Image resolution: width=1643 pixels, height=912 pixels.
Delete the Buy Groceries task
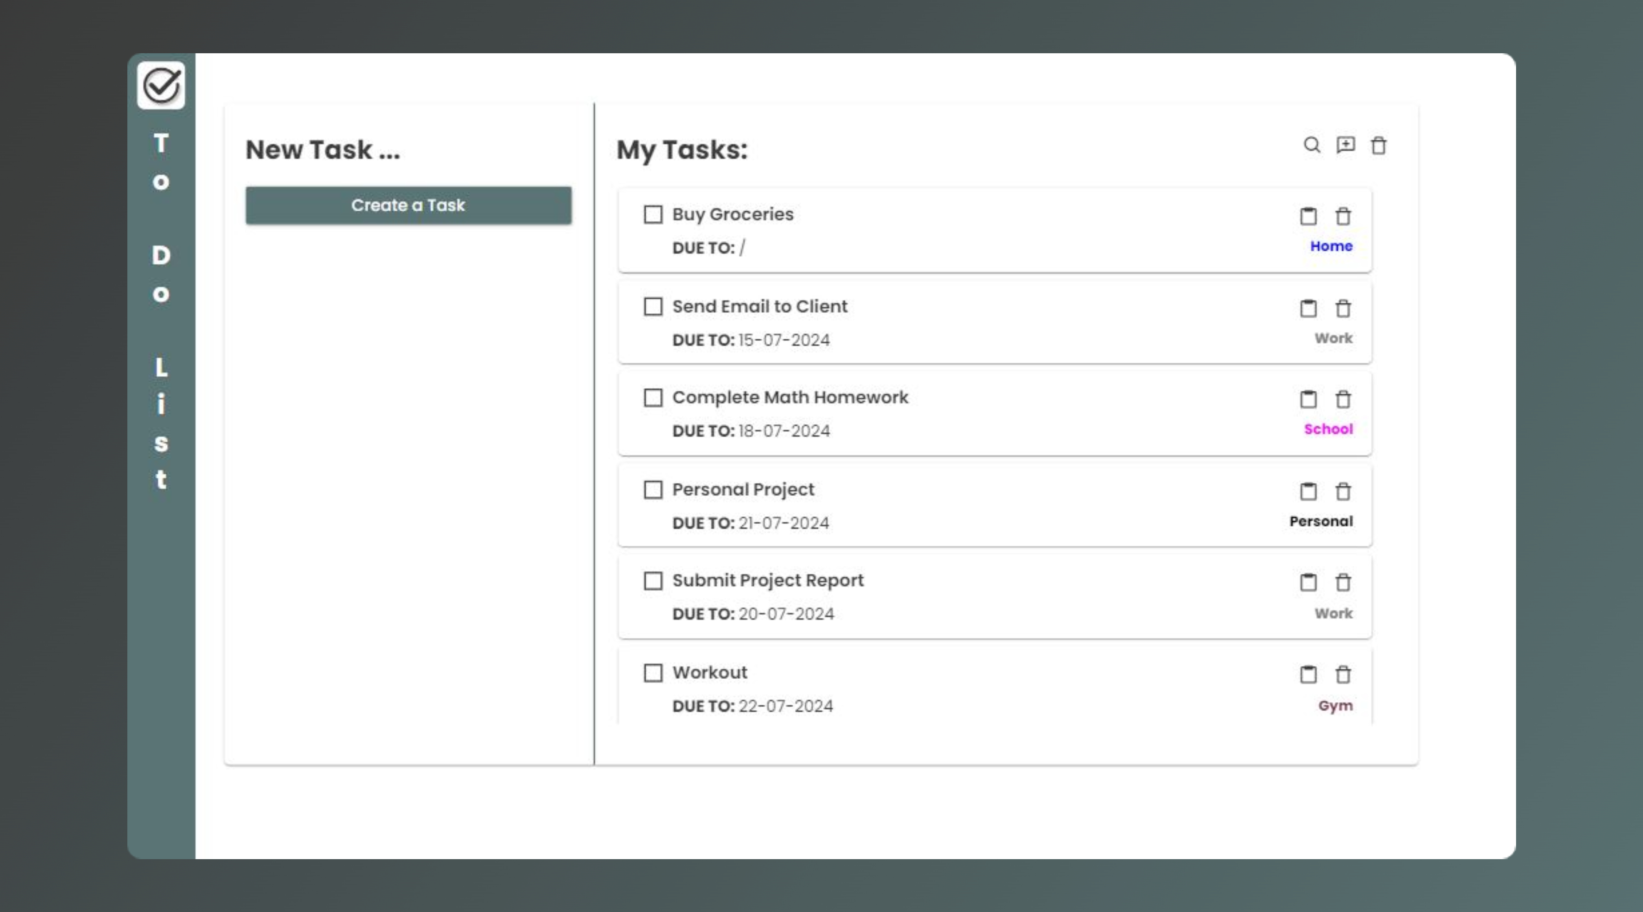pyautogui.click(x=1343, y=216)
